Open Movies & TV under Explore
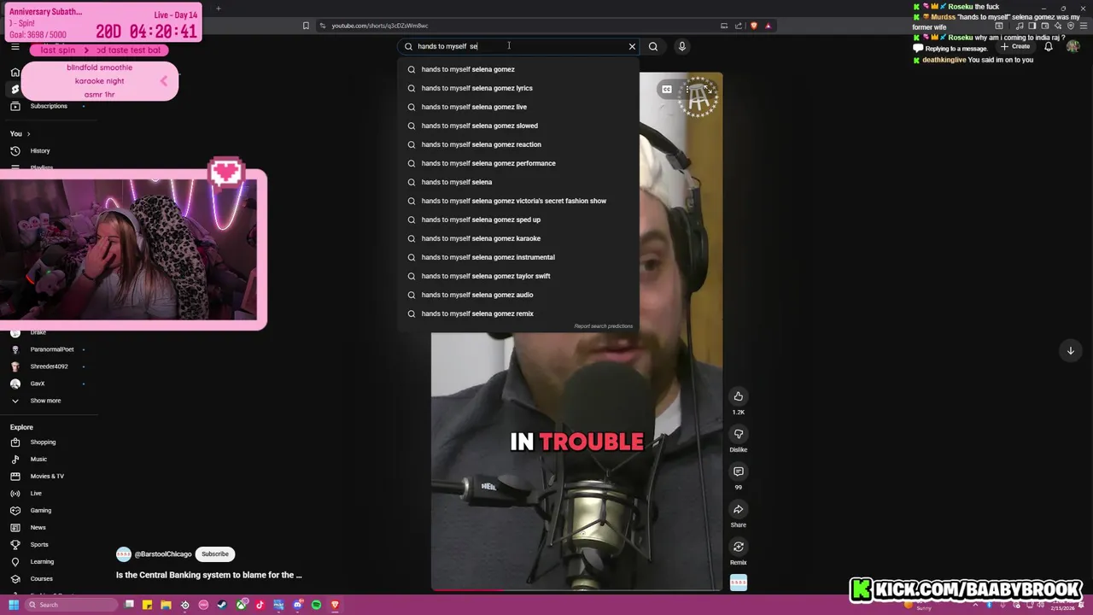 click(47, 477)
